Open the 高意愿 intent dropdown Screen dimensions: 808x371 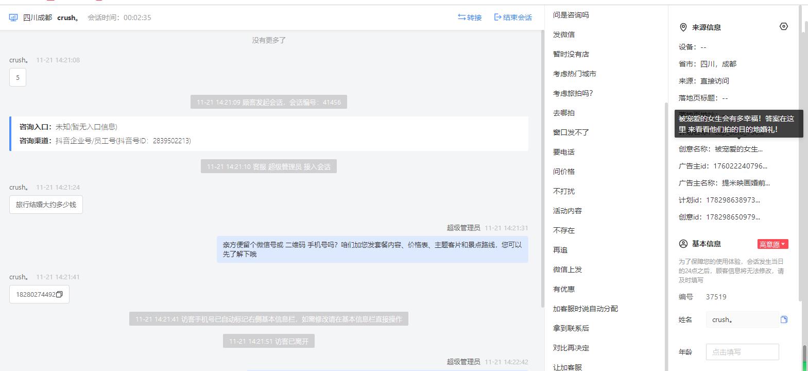[772, 244]
